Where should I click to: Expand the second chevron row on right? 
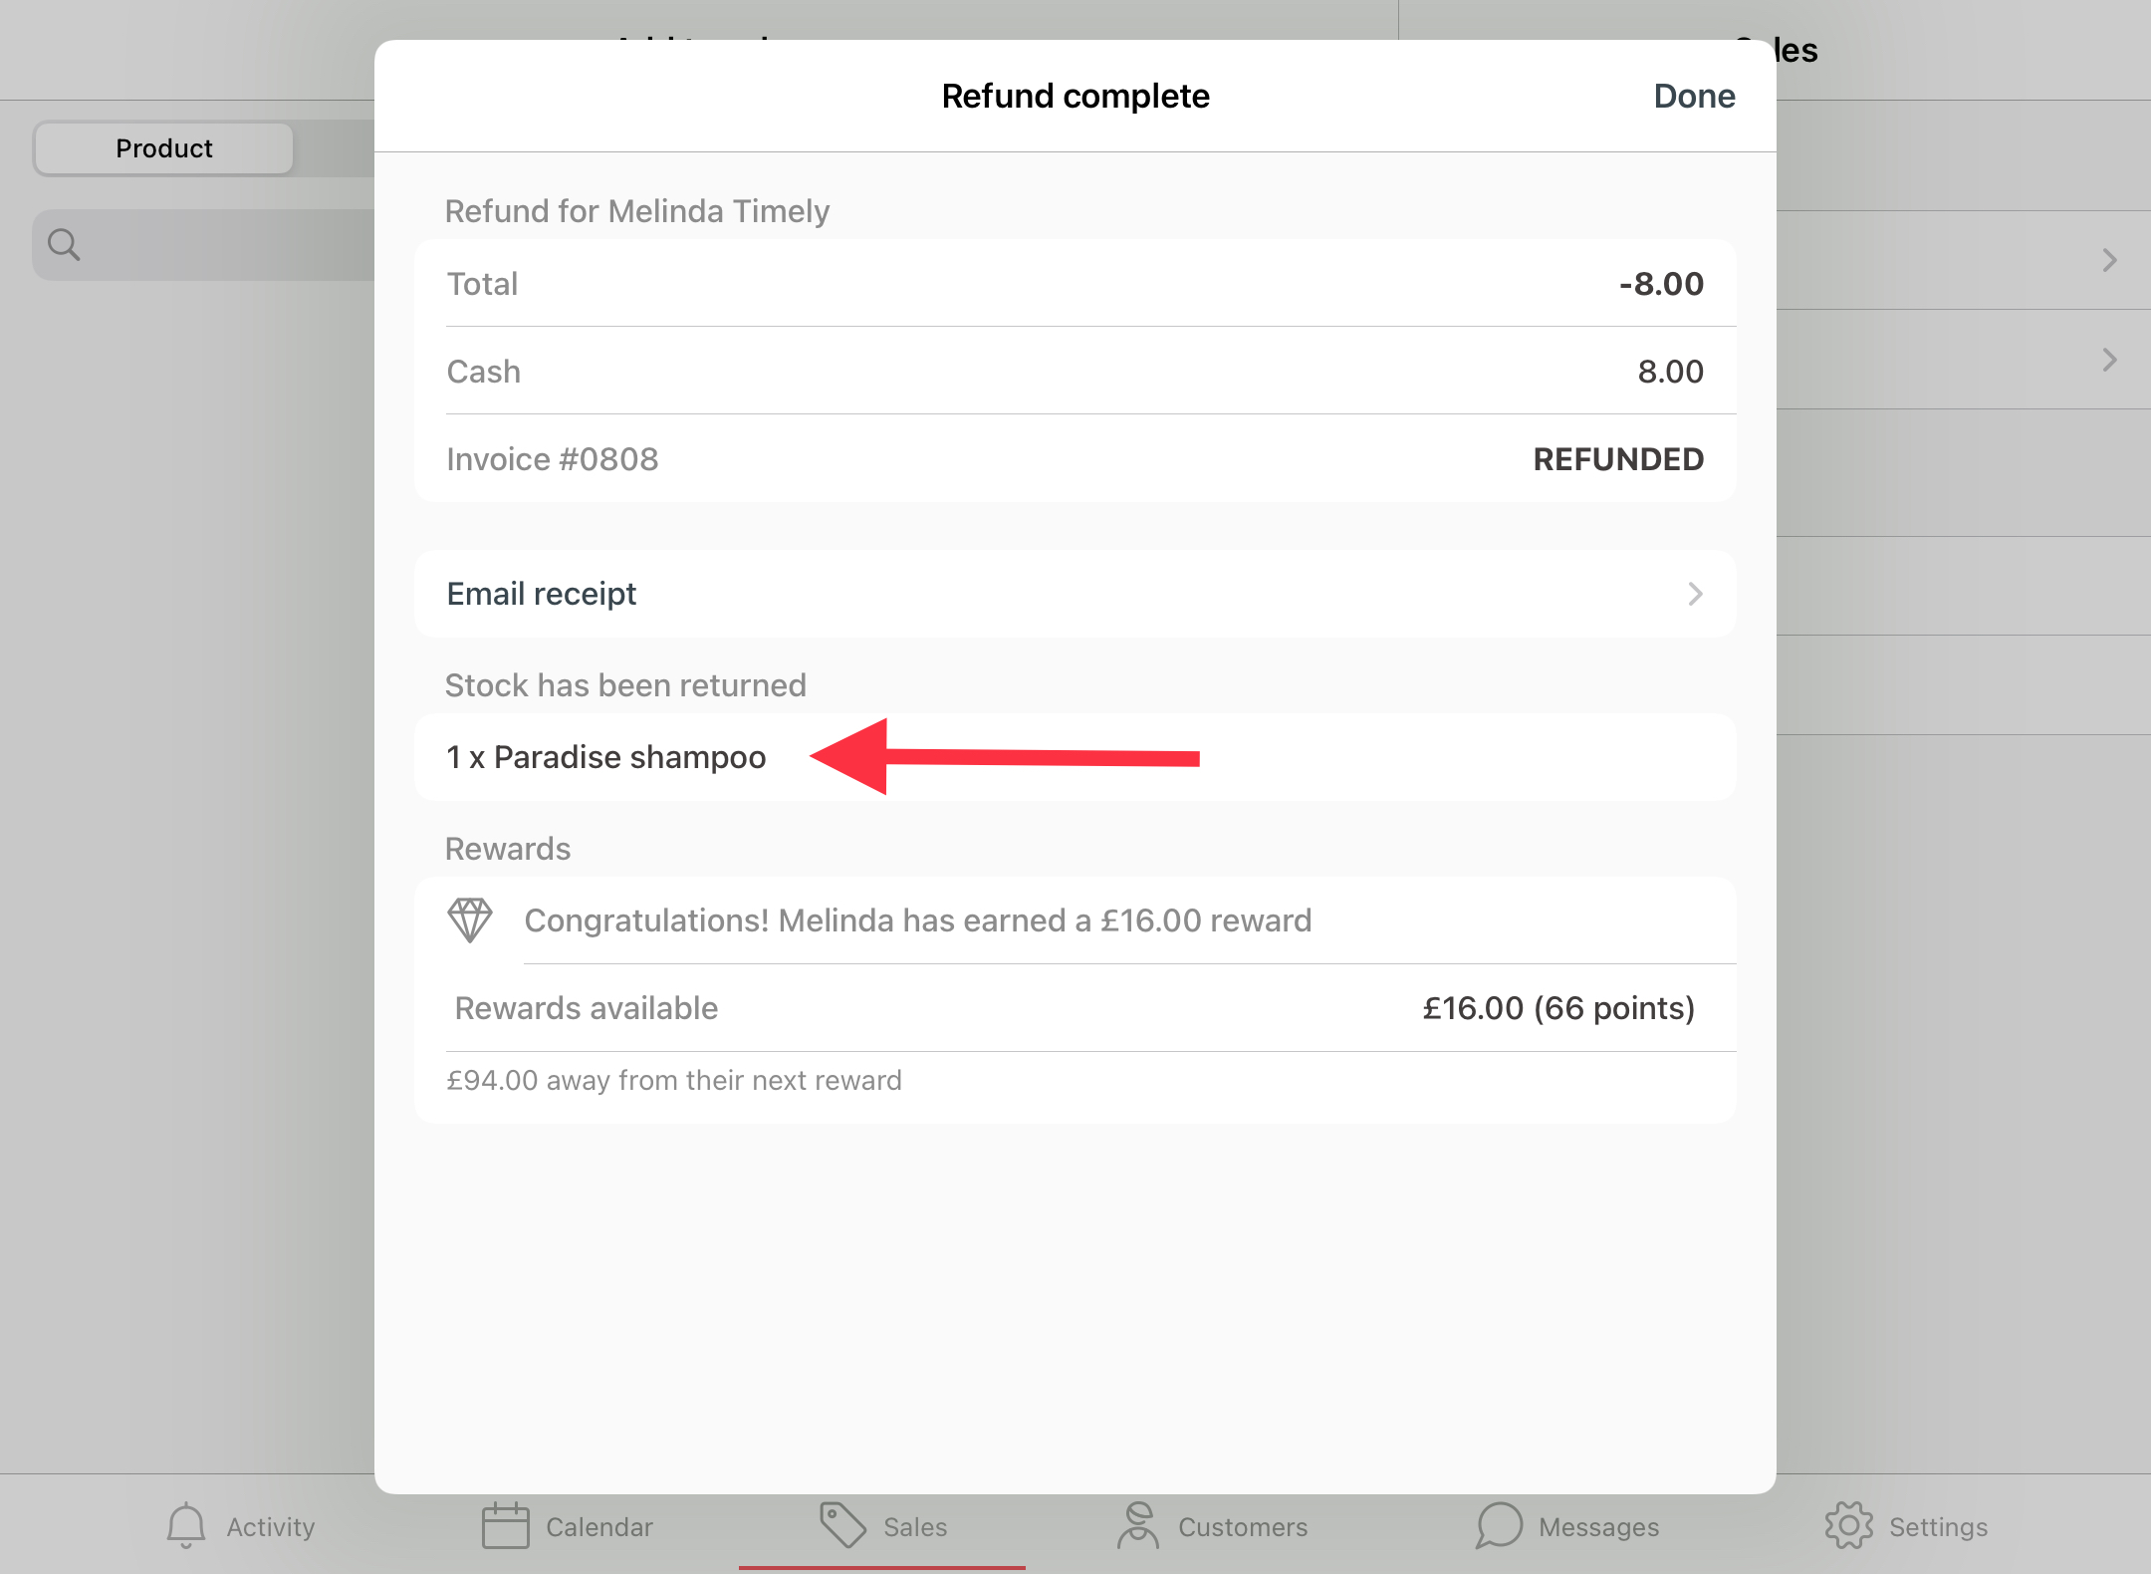click(2109, 360)
